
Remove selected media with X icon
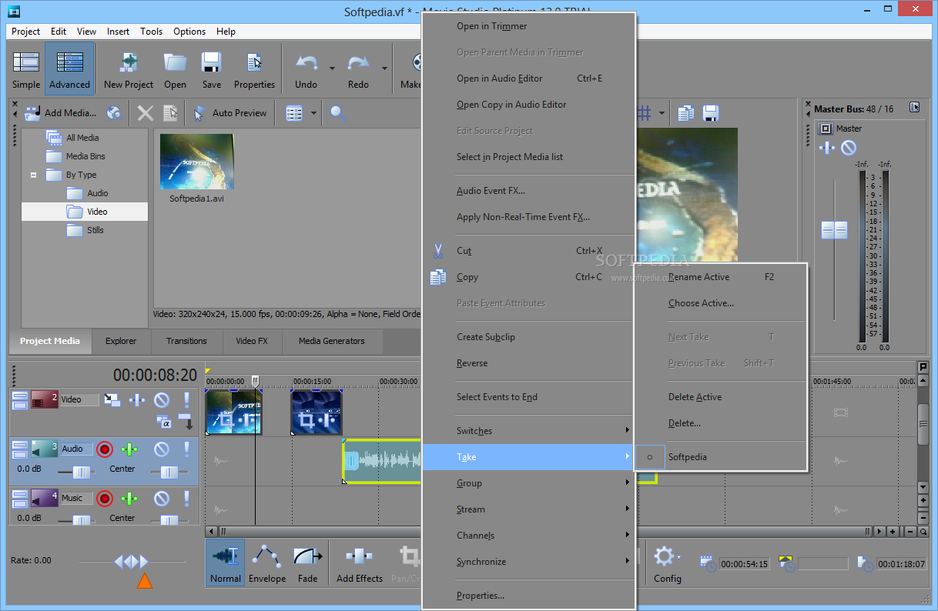pyautogui.click(x=146, y=113)
